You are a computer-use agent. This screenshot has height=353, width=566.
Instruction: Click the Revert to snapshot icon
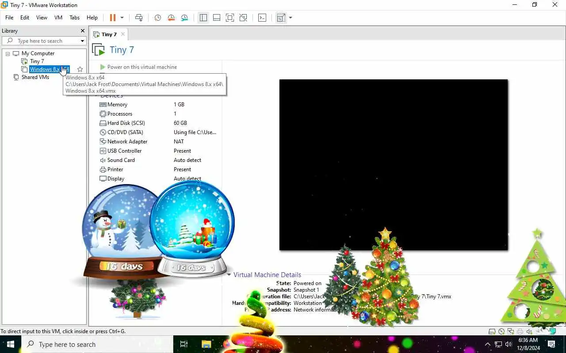tap(171, 18)
